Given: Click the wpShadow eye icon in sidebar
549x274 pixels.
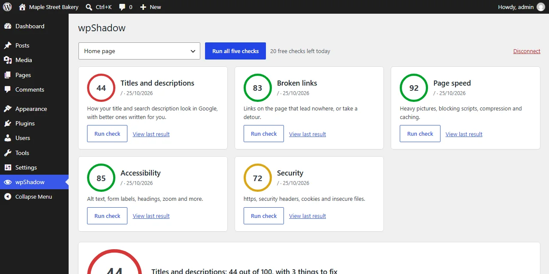Looking at the screenshot, I should [x=8, y=182].
